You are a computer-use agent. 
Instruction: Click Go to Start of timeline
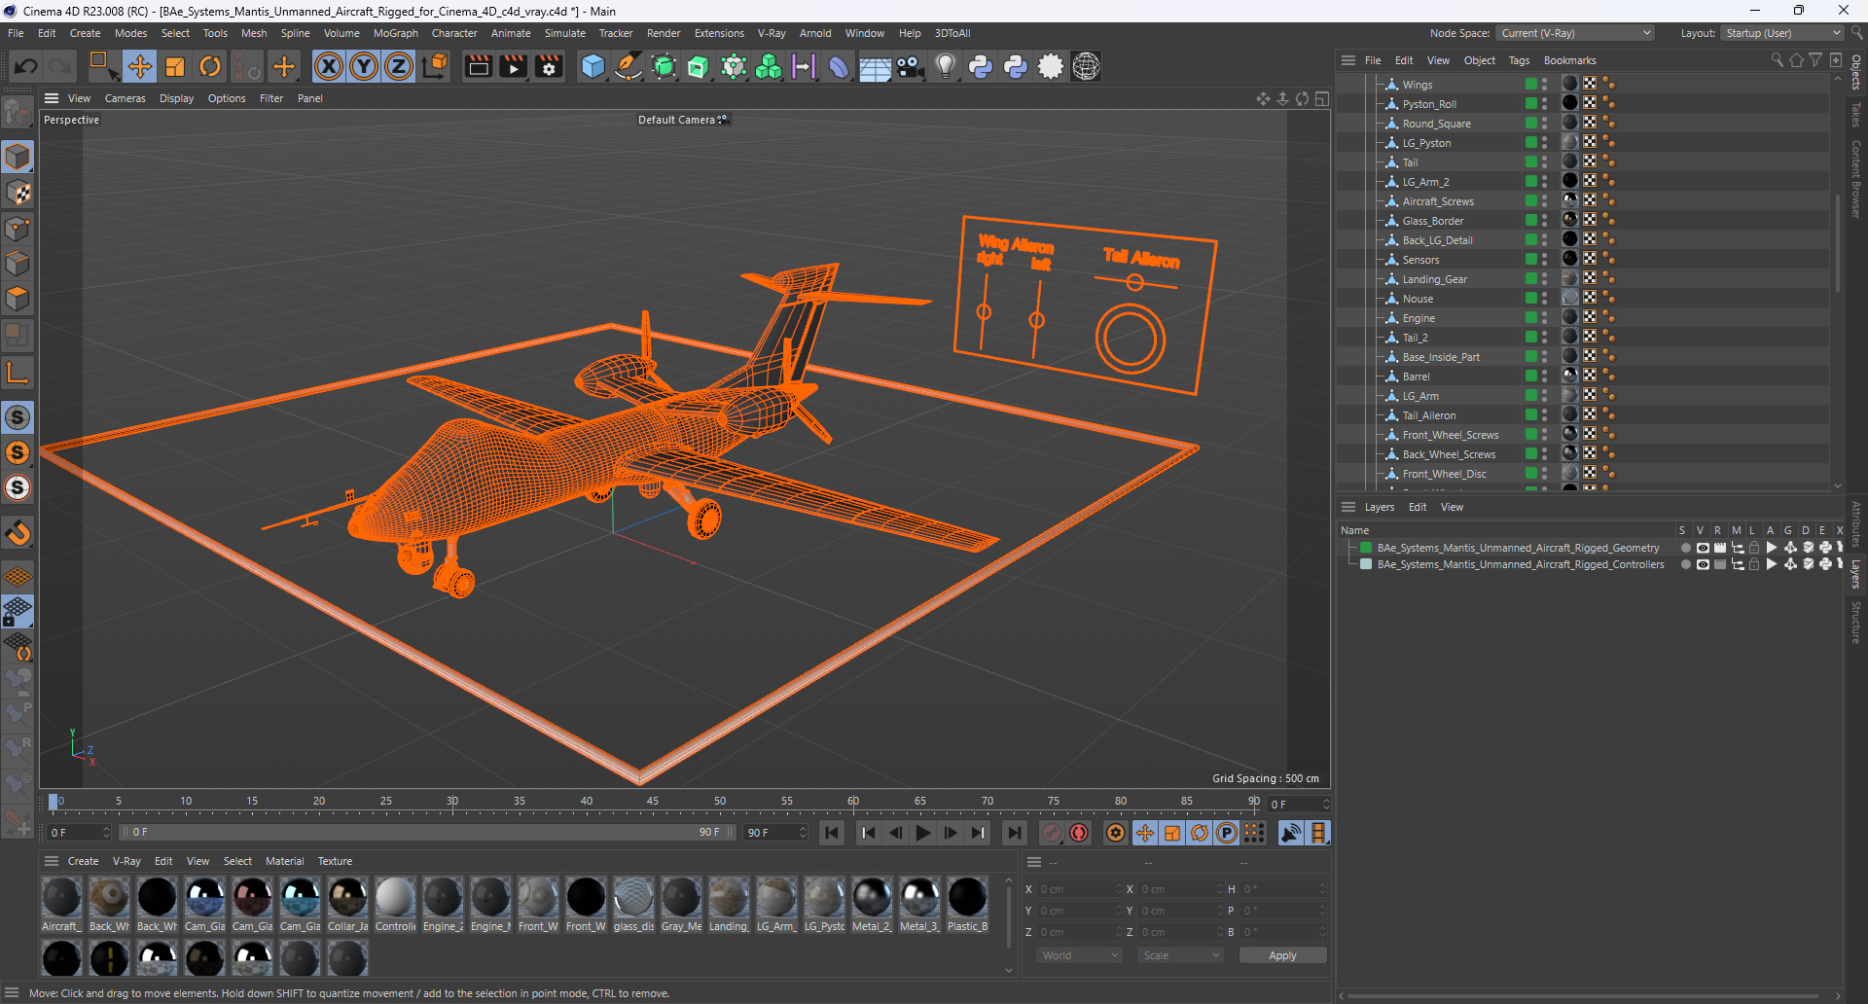point(832,833)
